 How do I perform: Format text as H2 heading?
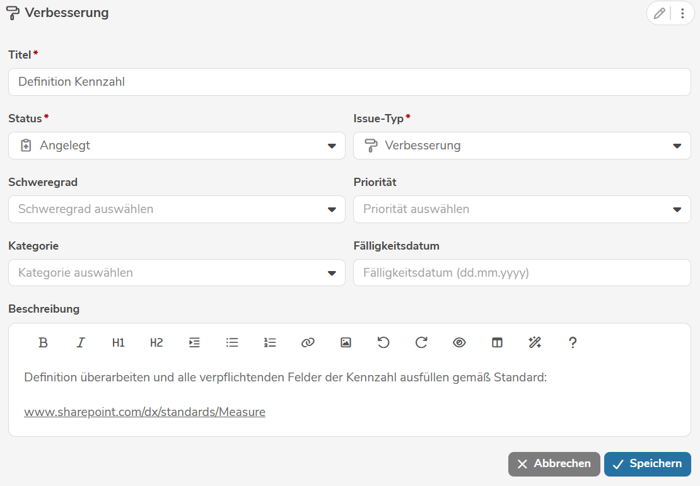tap(156, 342)
